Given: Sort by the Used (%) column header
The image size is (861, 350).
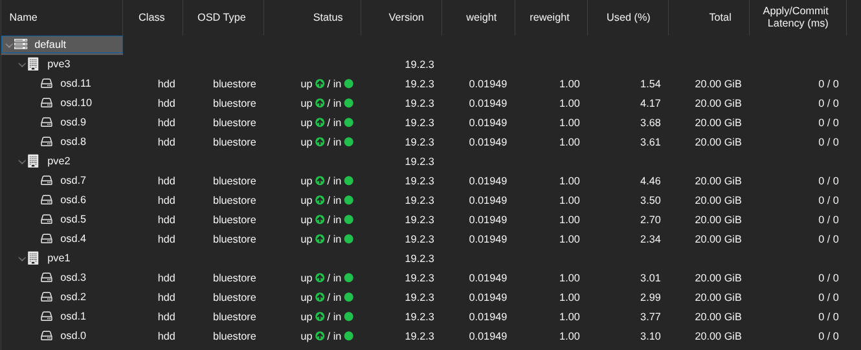Looking at the screenshot, I should (x=627, y=17).
